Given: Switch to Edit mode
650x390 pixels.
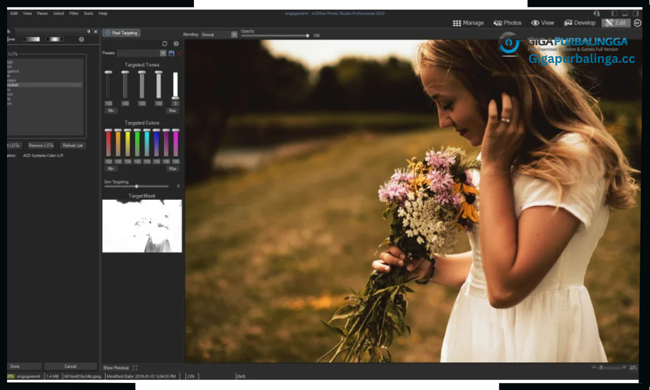Looking at the screenshot, I should 615,23.
